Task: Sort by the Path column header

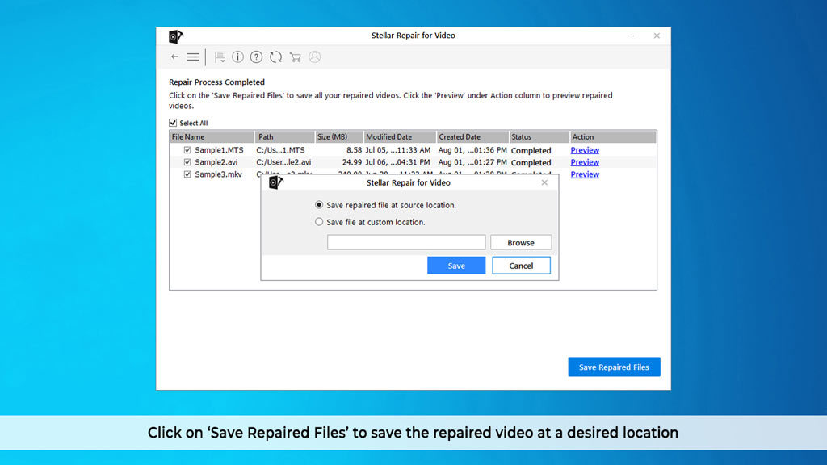Action: click(x=285, y=137)
